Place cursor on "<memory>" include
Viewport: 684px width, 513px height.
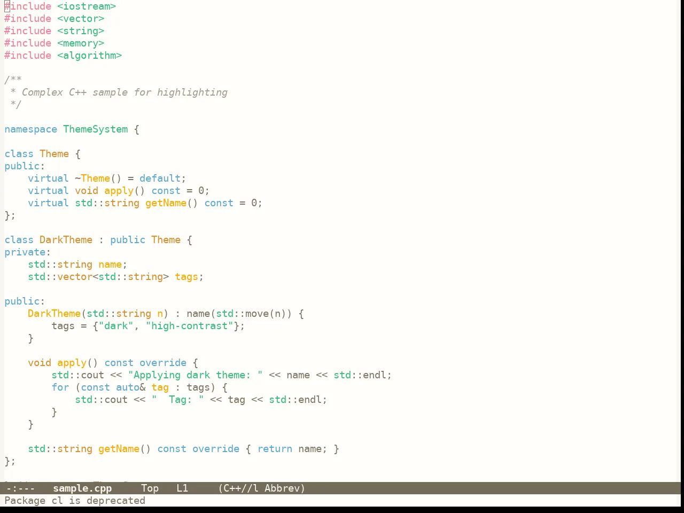pyautogui.click(x=81, y=43)
